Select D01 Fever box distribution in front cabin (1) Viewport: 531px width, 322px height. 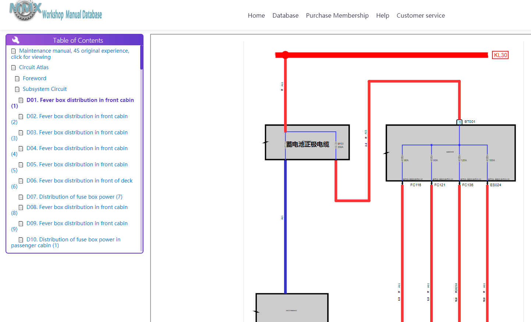72,103
